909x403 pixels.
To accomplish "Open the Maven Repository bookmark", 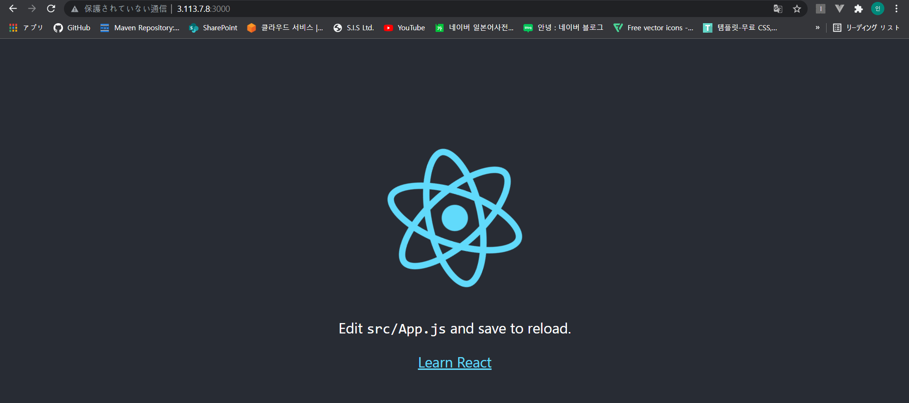I will 140,28.
